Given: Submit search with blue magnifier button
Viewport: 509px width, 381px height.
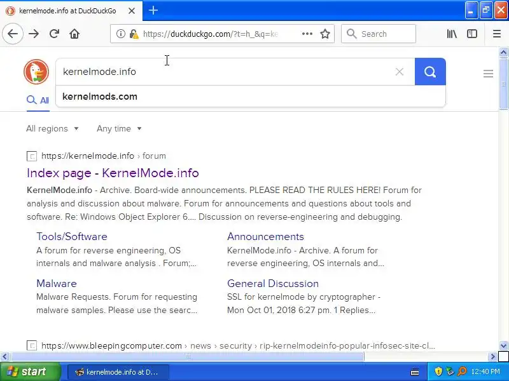Looking at the screenshot, I should tap(430, 72).
